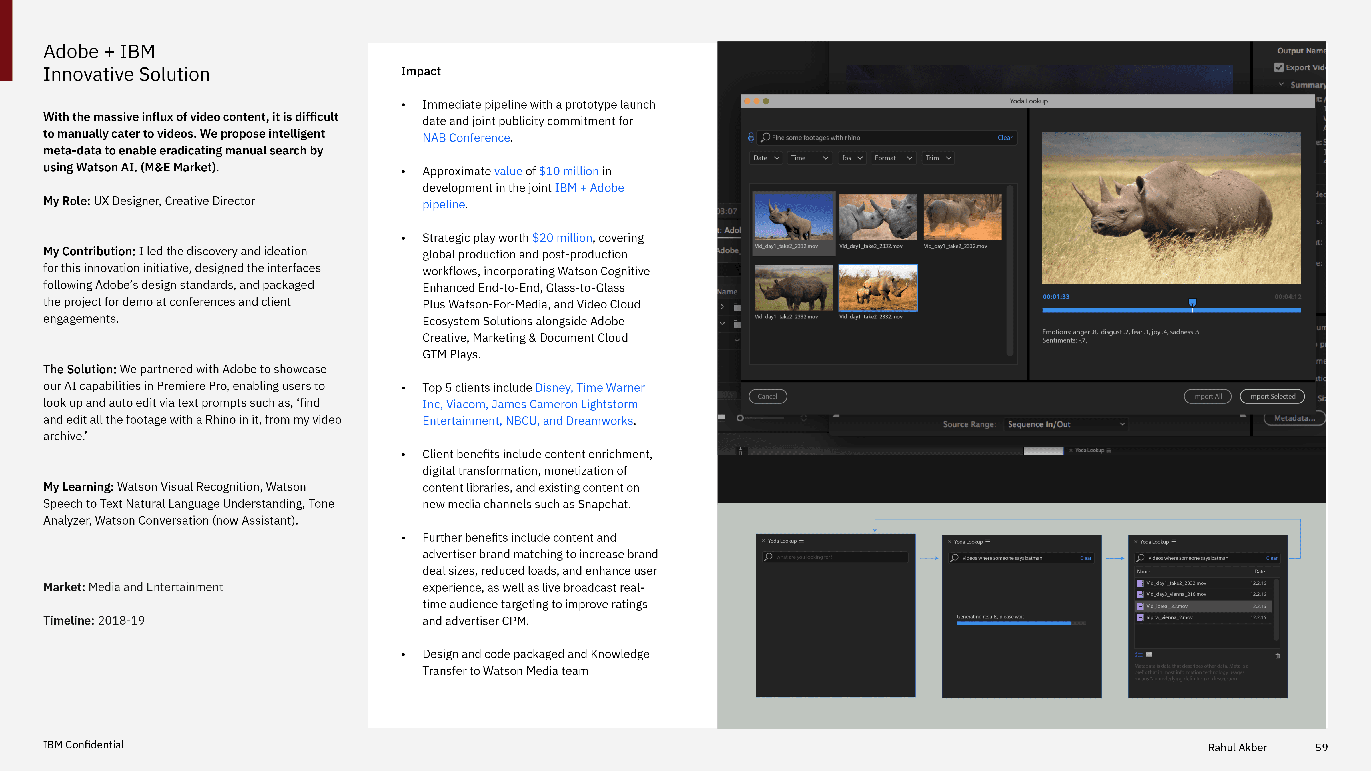Open the Date filter dropdown

pyautogui.click(x=766, y=158)
